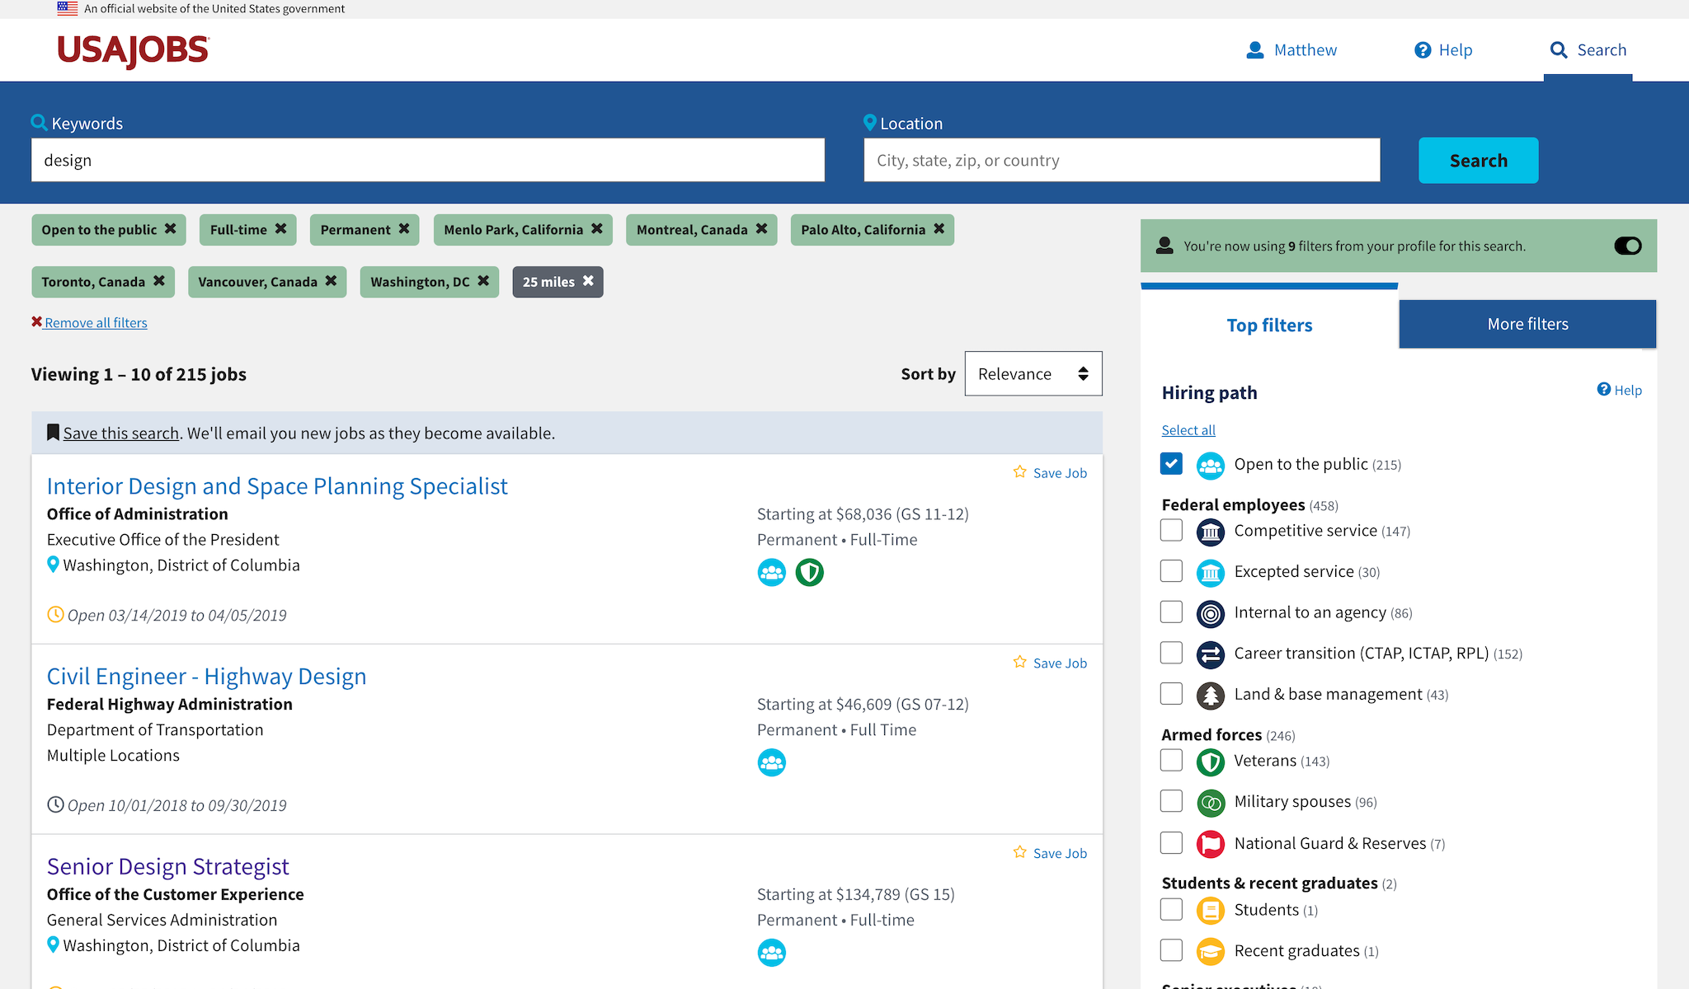
Task: Click the public icon on Interior Design job
Action: tap(772, 572)
